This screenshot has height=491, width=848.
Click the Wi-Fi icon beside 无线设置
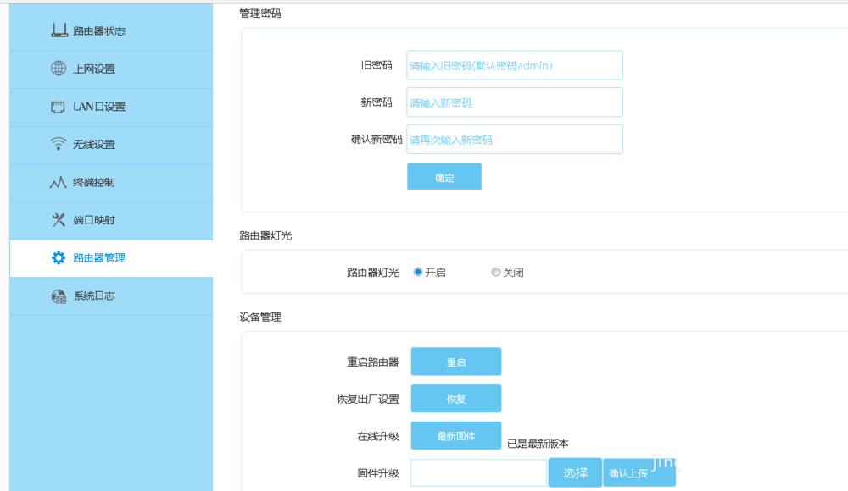pos(57,144)
